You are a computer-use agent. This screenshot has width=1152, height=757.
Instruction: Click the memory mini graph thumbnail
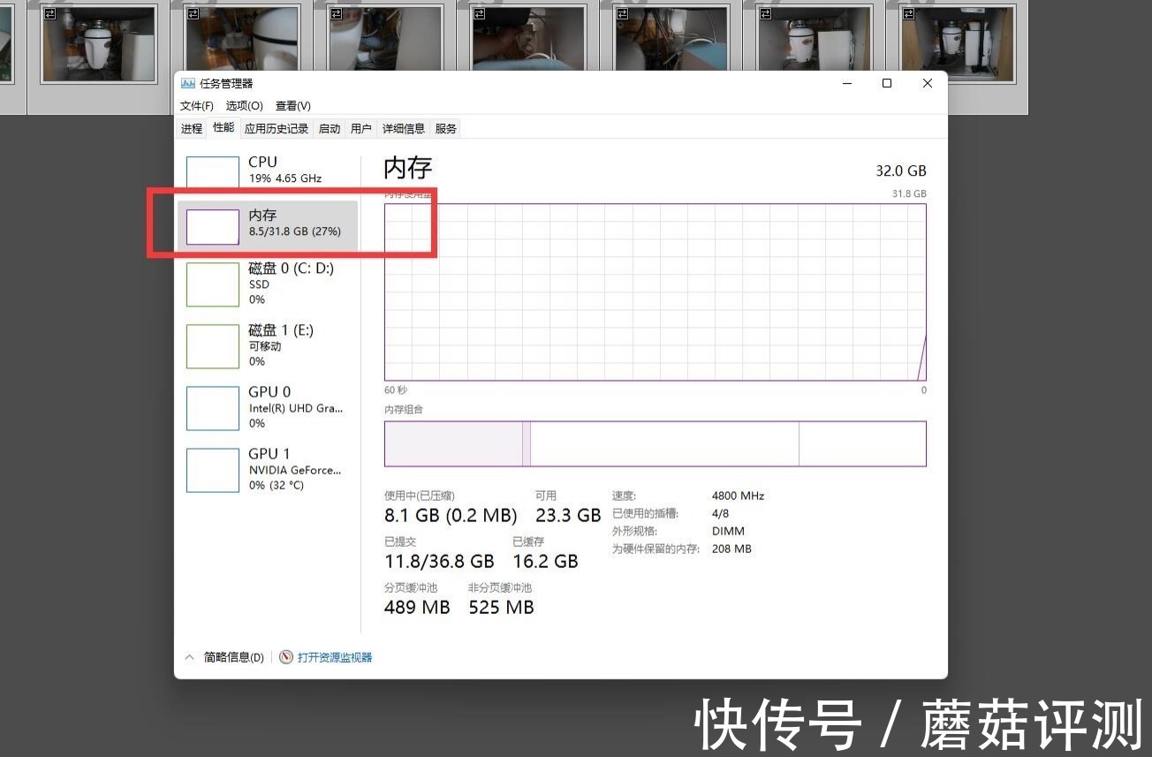(x=213, y=227)
